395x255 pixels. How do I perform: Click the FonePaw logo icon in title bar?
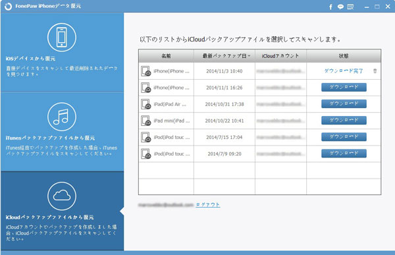pyautogui.click(x=8, y=7)
